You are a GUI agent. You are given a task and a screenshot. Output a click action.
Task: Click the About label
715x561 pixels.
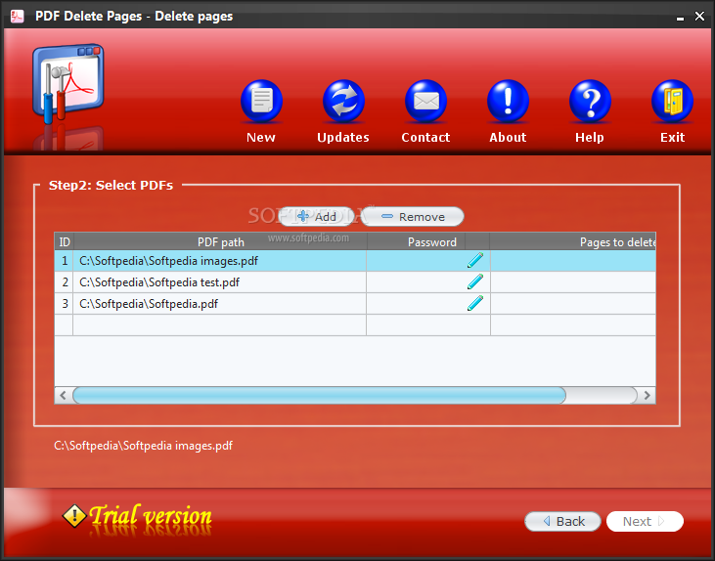click(508, 137)
